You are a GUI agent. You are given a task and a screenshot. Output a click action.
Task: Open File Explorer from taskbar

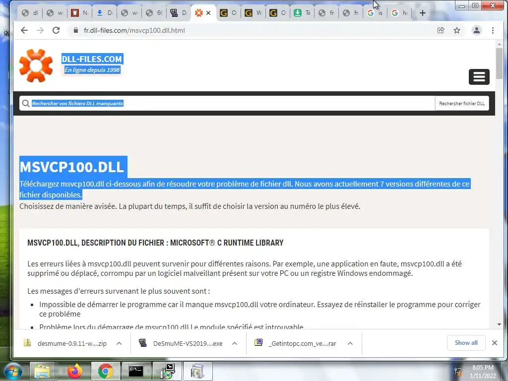pos(42,371)
